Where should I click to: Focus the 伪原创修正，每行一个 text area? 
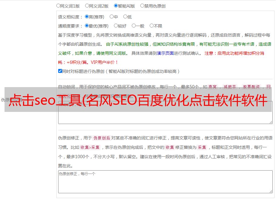click(x=165, y=182)
